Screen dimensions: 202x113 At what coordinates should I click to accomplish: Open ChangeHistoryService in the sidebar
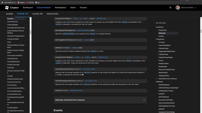[x=16, y=28]
